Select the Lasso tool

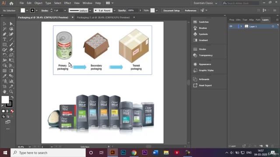[x=11, y=29]
